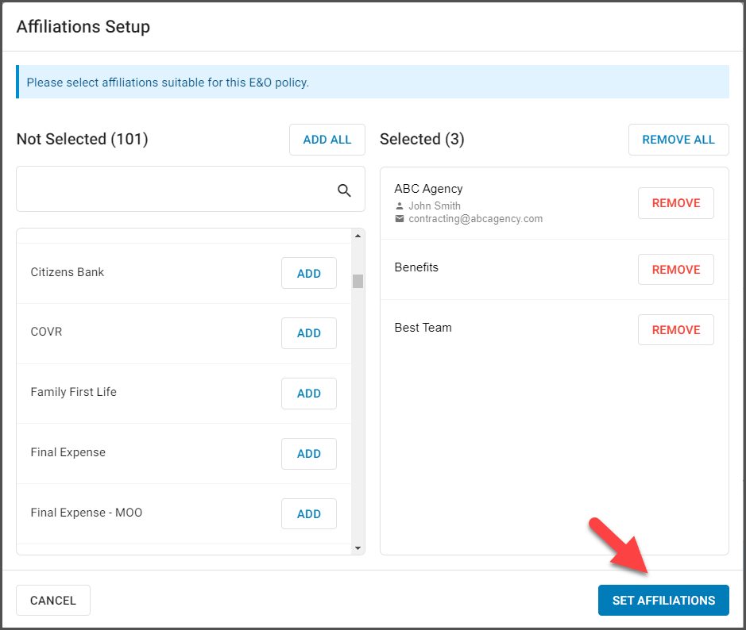Image resolution: width=746 pixels, height=630 pixels.
Task: Add Citizens Bank affiliation
Action: tap(309, 273)
